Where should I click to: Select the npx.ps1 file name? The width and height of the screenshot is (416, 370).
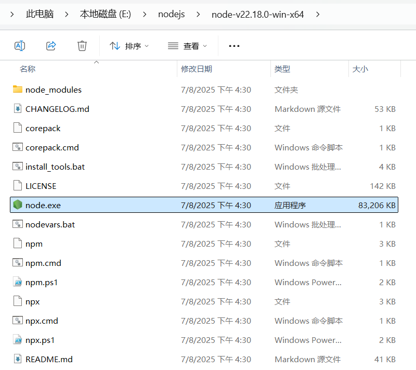click(x=40, y=340)
